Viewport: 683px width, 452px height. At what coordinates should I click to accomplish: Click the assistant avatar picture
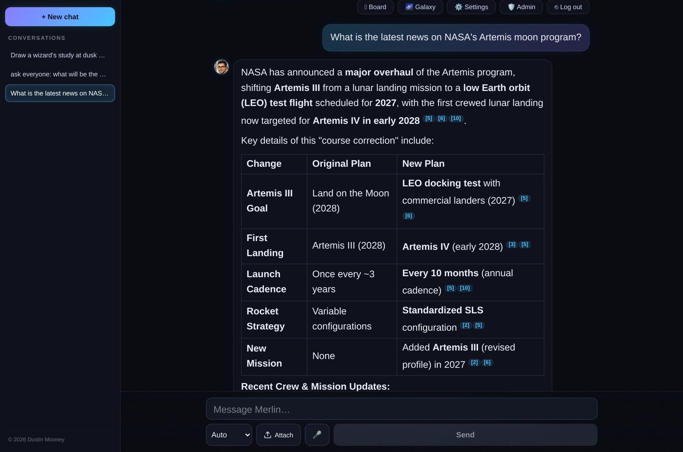pyautogui.click(x=221, y=67)
